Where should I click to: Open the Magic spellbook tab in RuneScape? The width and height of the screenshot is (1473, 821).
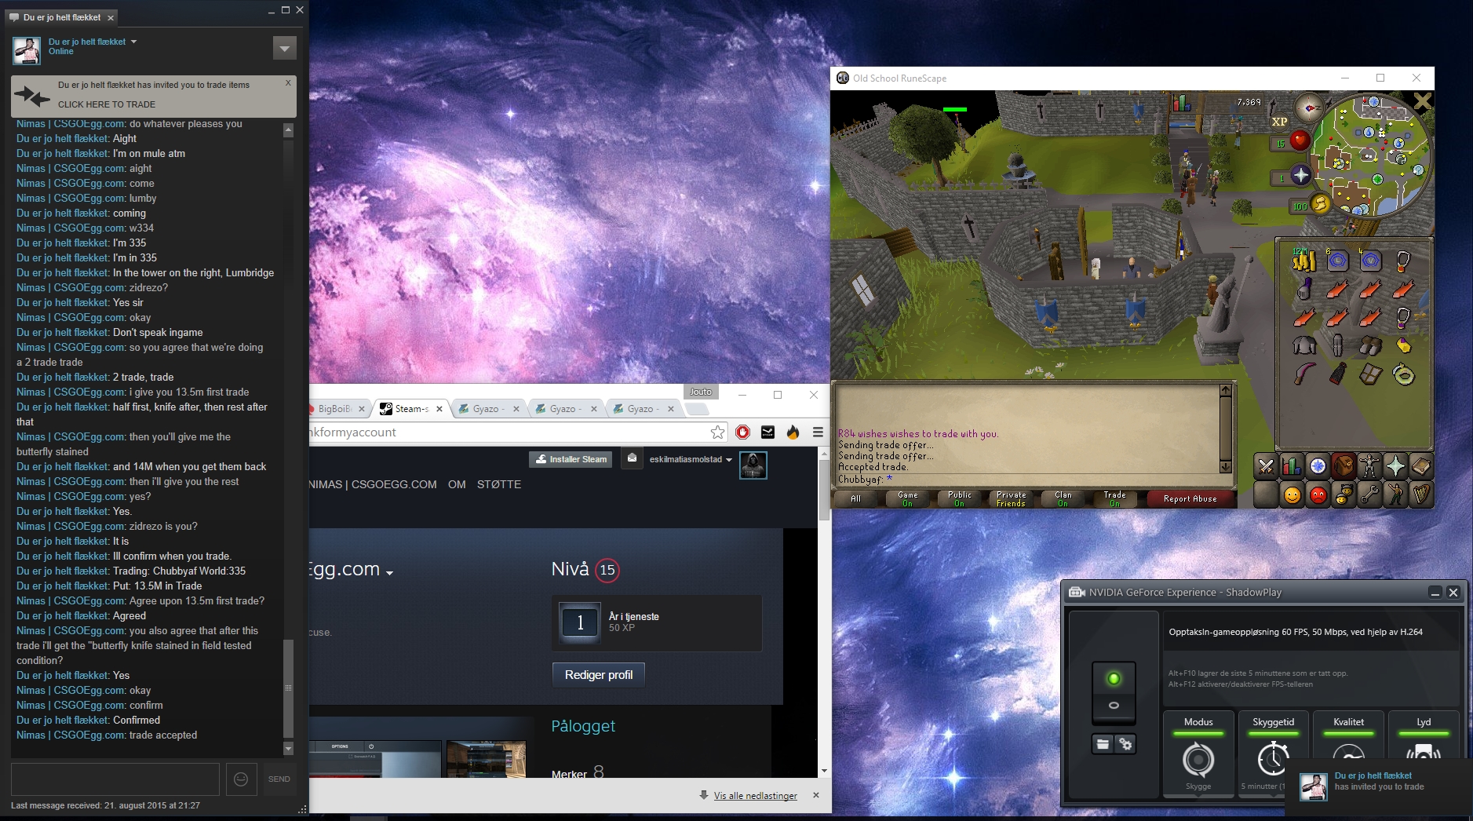point(1421,466)
